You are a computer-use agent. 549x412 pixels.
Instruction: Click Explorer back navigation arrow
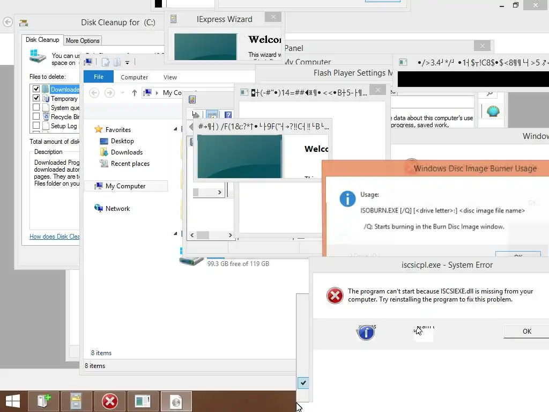[94, 93]
